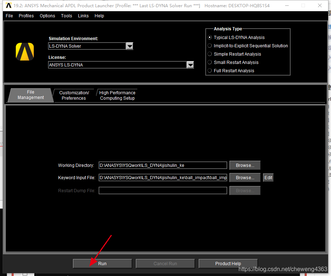Click the Keyword Input File path field
331x276 pixels.
(x=163, y=178)
